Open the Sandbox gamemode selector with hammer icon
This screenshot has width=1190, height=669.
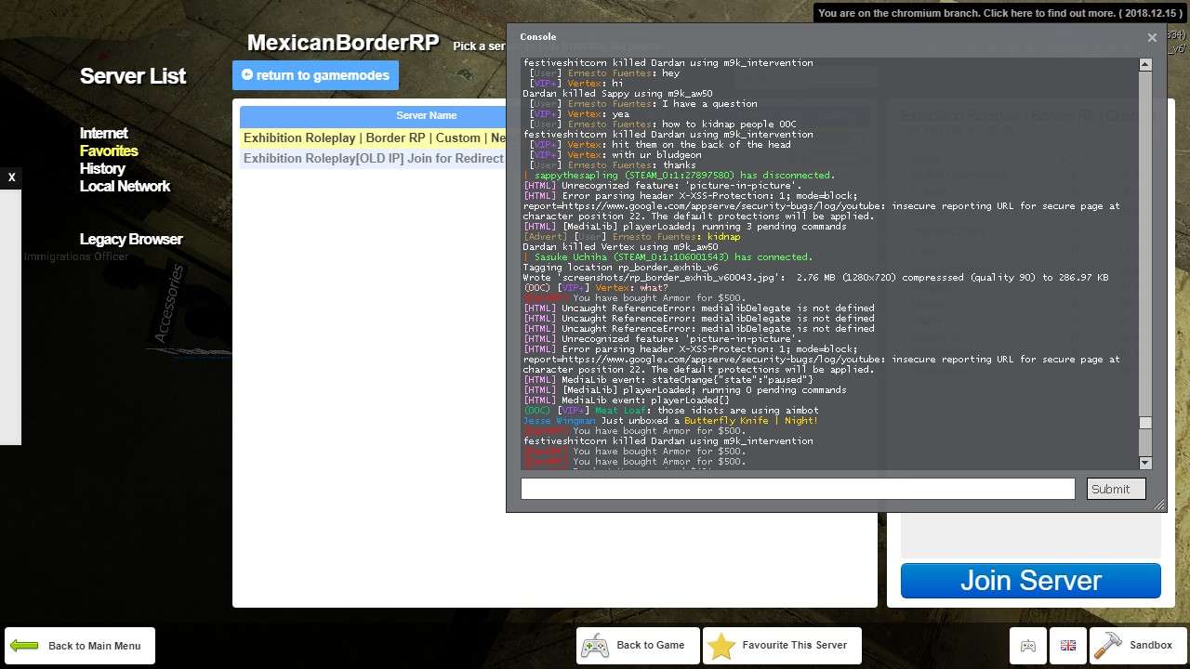[x=1136, y=646]
